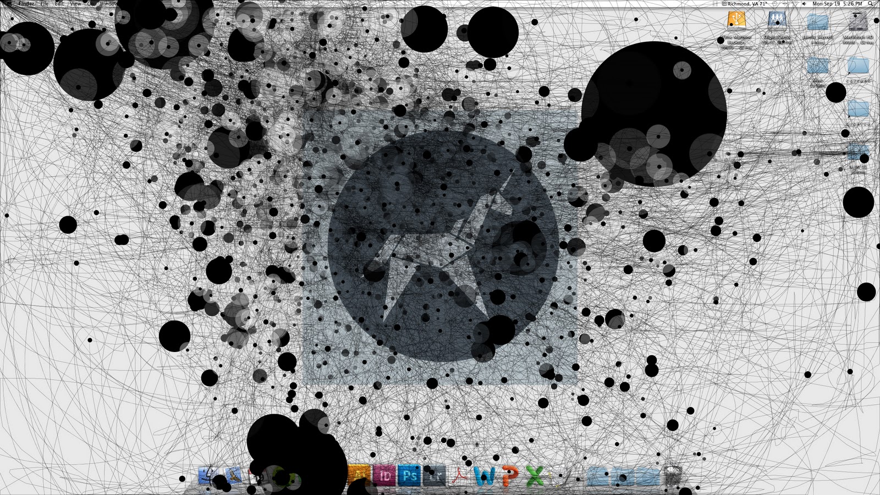Image resolution: width=880 pixels, height=495 pixels.
Task: Open Adobe Acrobat from the dock
Action: (460, 475)
